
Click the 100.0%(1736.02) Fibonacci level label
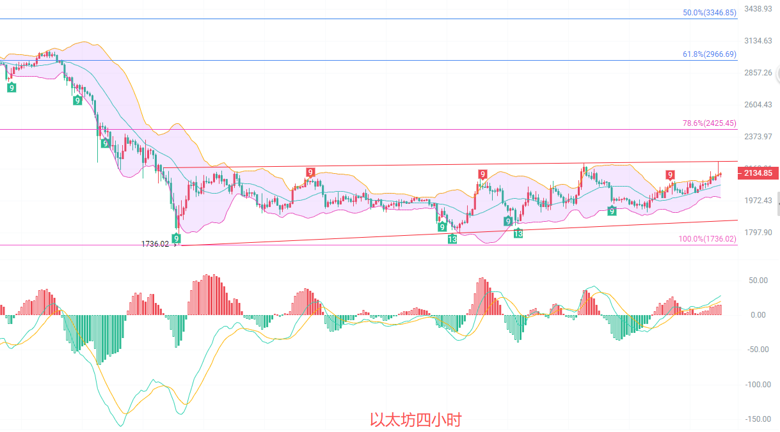coord(707,239)
